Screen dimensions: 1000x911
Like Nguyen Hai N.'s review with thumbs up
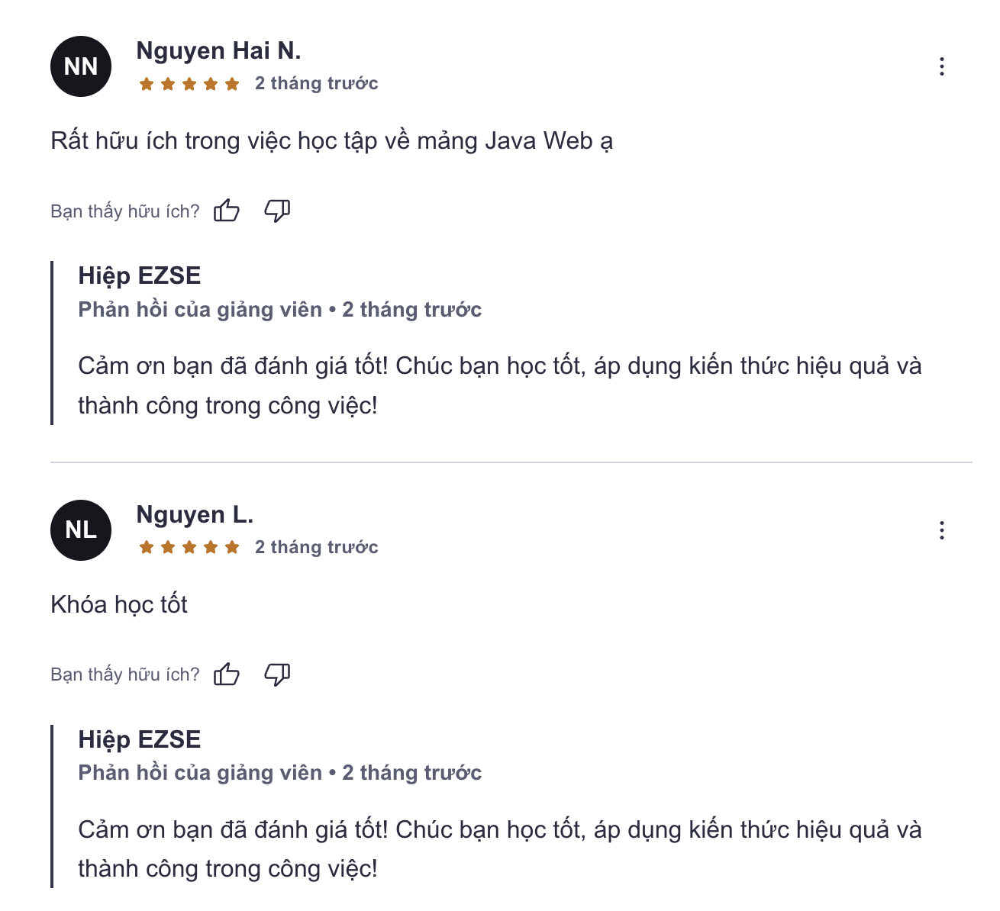[x=227, y=210]
